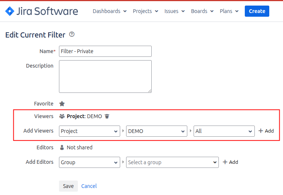The width and height of the screenshot is (283, 195).
Task: Open the Add Editors Group type dropdown
Action: pos(89,162)
